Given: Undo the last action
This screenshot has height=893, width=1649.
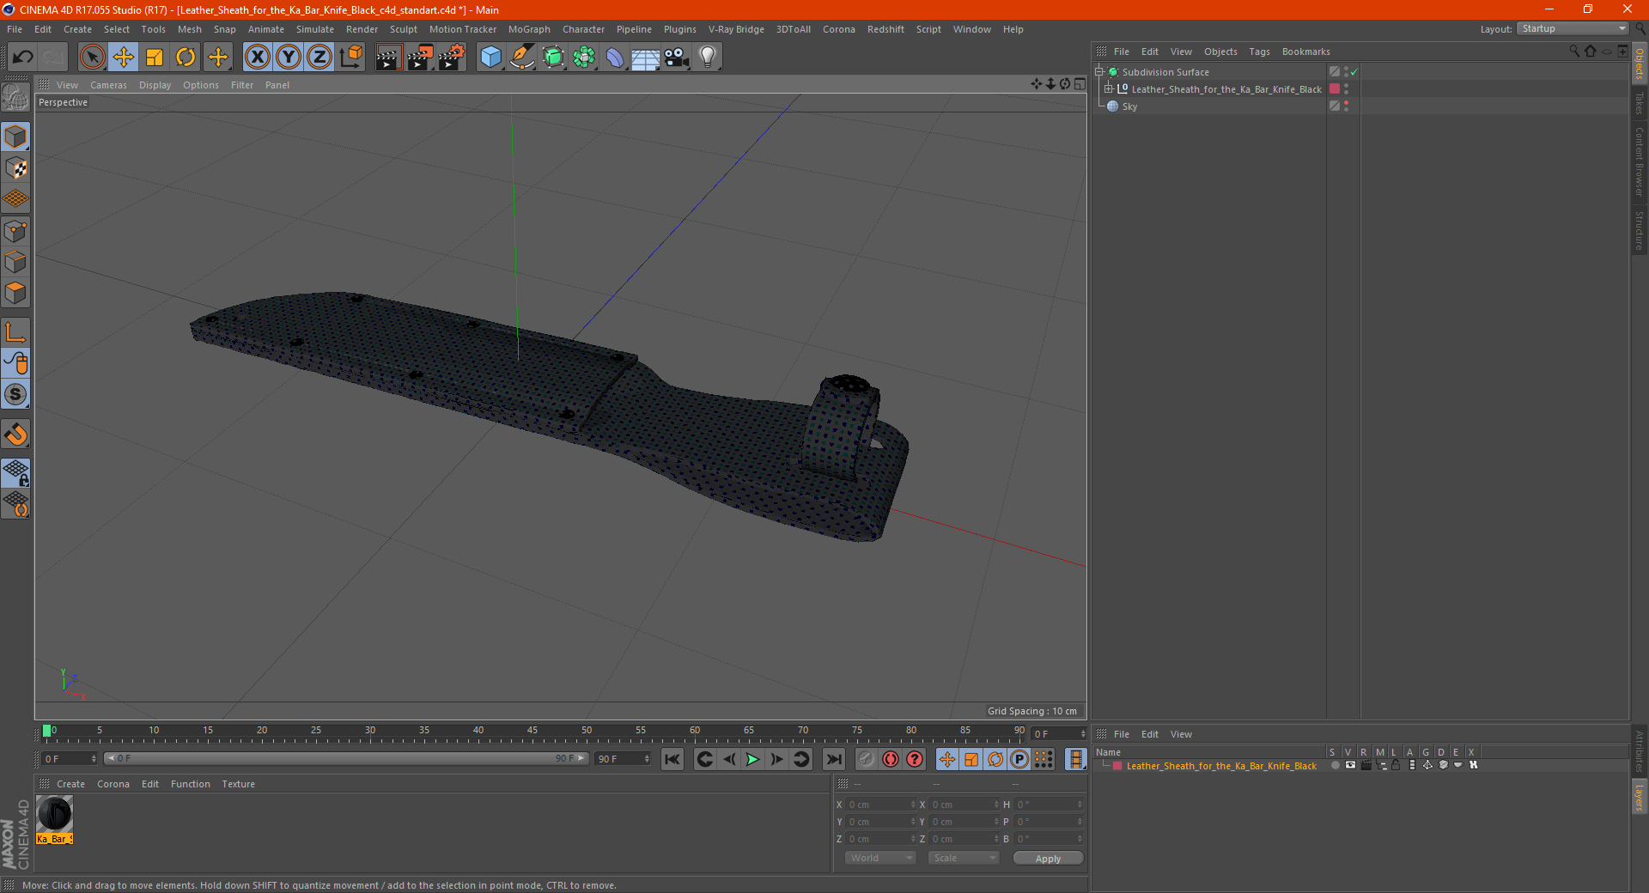Looking at the screenshot, I should click(x=23, y=58).
